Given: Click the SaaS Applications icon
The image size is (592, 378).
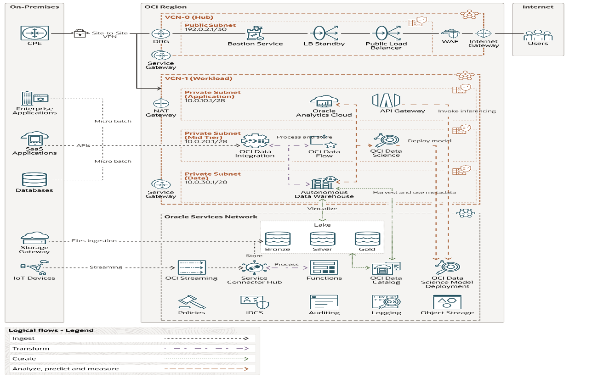Looking at the screenshot, I should (x=34, y=139).
